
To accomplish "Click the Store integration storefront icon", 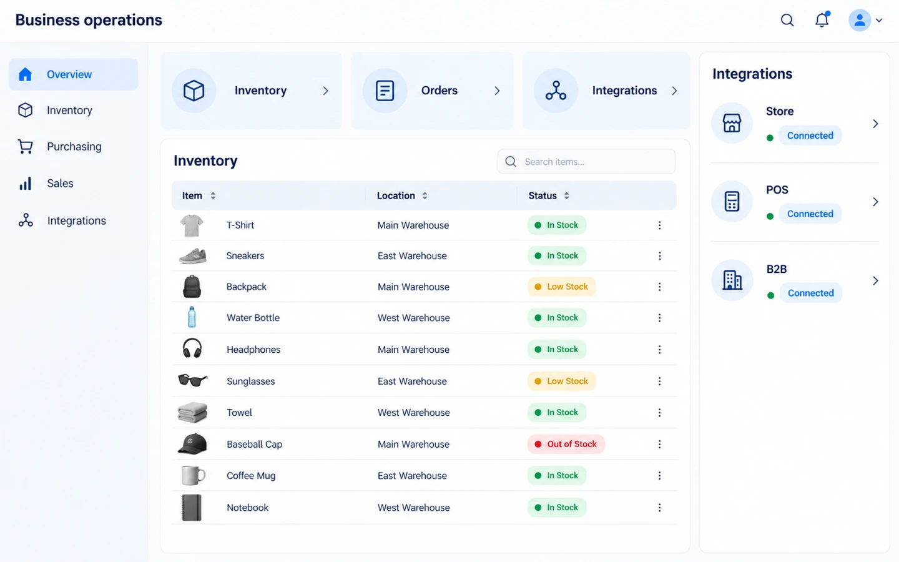I will [732, 123].
